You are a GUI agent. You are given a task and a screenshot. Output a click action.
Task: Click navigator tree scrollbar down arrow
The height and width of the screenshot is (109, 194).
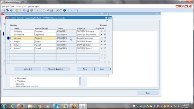(x=80, y=86)
